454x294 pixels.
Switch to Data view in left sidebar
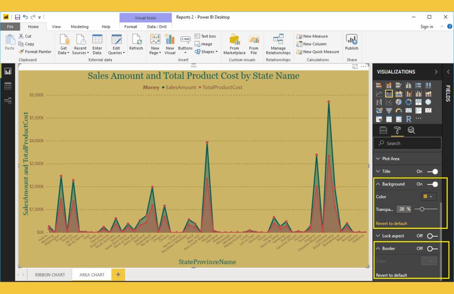tap(8, 86)
